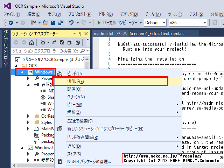Collapse the selected Windows project node
The image size is (224, 168).
22,72
